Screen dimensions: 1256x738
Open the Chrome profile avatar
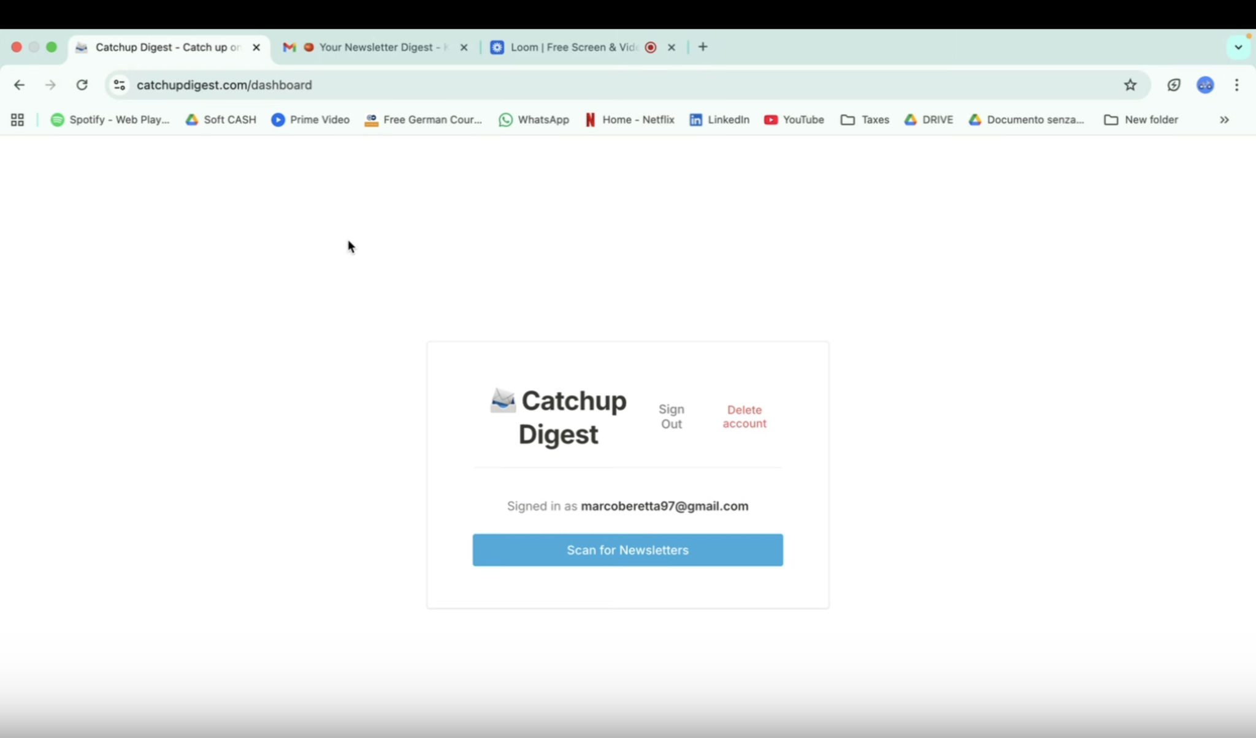pyautogui.click(x=1205, y=85)
